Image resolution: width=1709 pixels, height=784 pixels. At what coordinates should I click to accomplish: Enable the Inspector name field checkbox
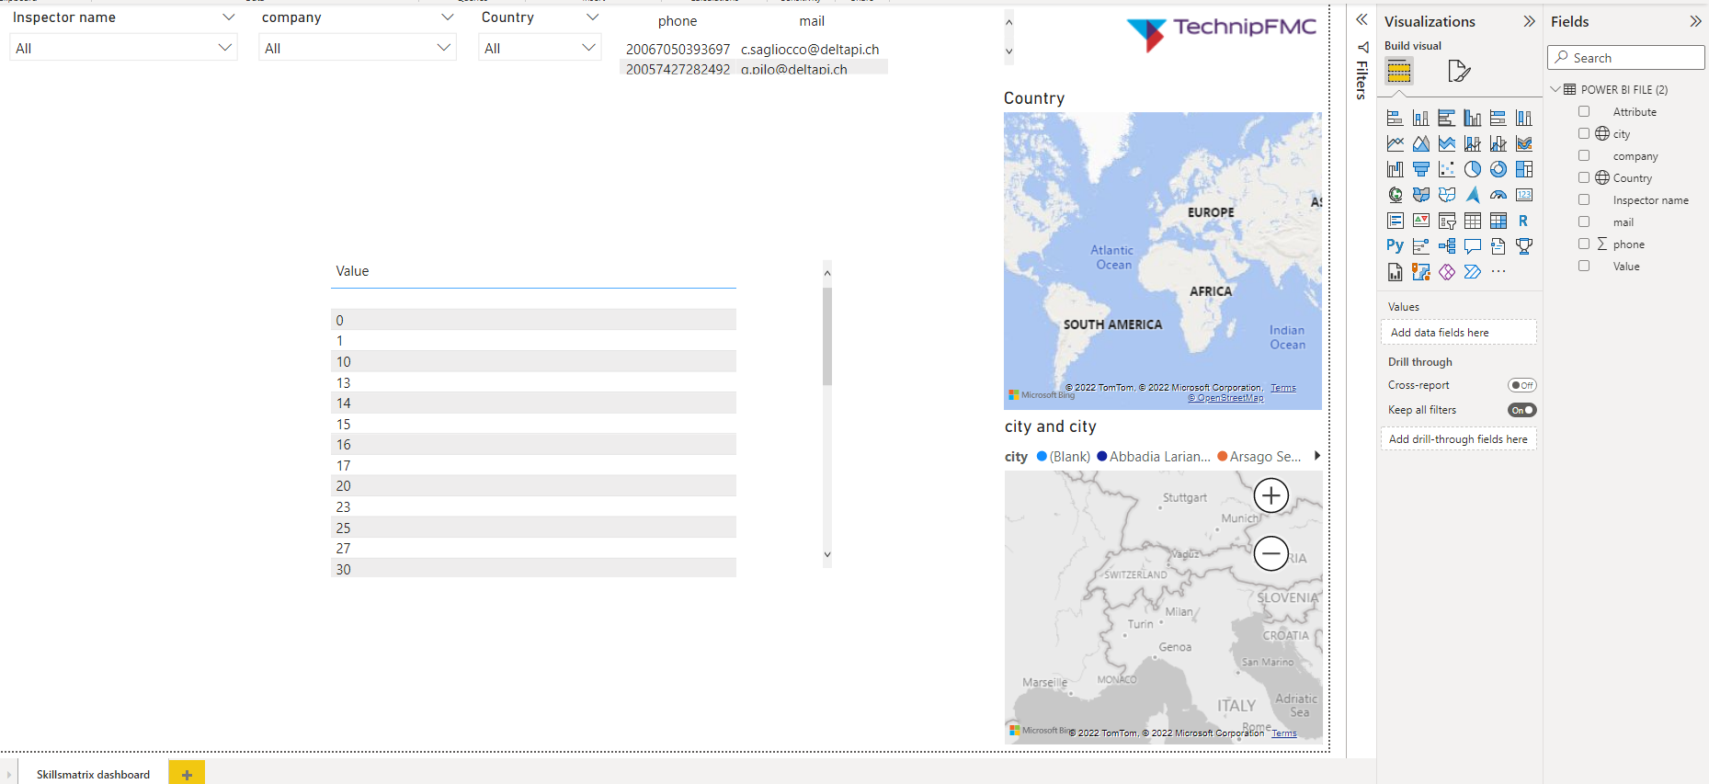(1584, 199)
